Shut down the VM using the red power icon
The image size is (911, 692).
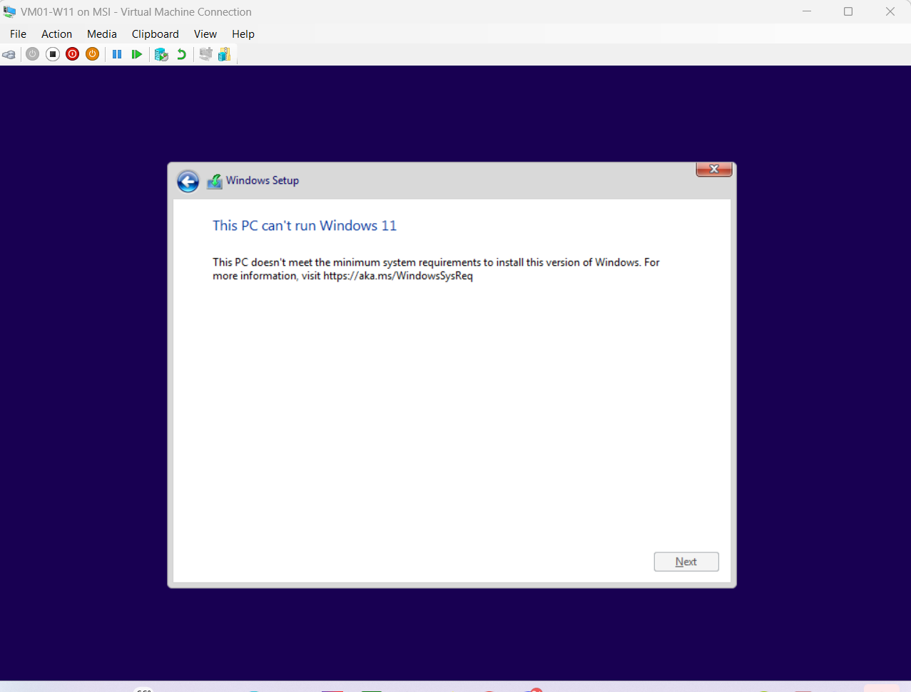72,54
